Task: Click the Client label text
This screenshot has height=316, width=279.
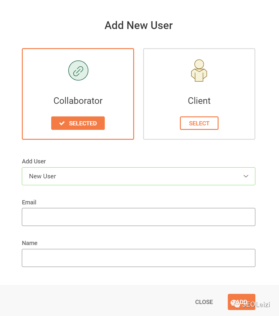Action: pyautogui.click(x=199, y=101)
